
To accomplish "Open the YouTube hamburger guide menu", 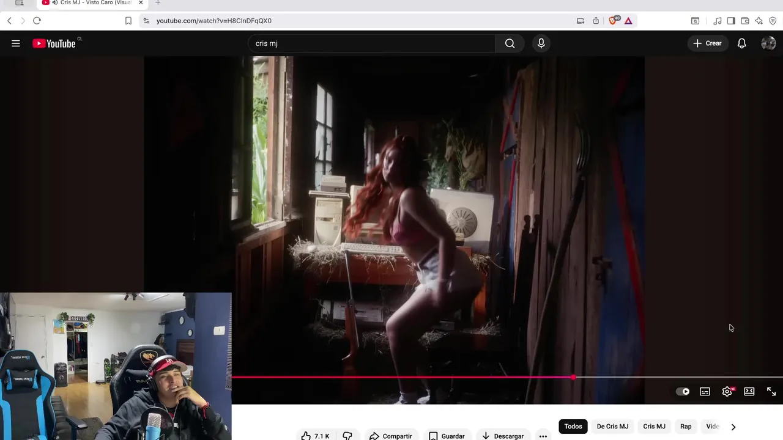I will pyautogui.click(x=16, y=43).
